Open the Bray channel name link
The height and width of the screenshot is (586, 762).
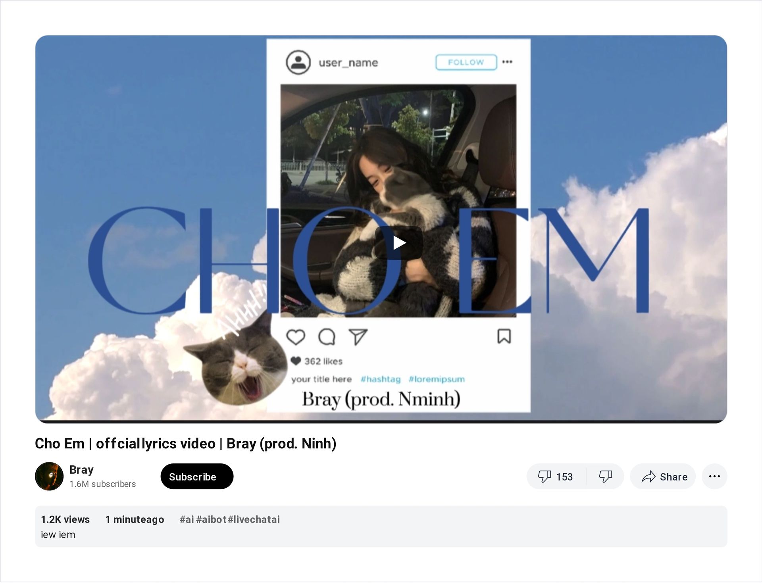81,470
